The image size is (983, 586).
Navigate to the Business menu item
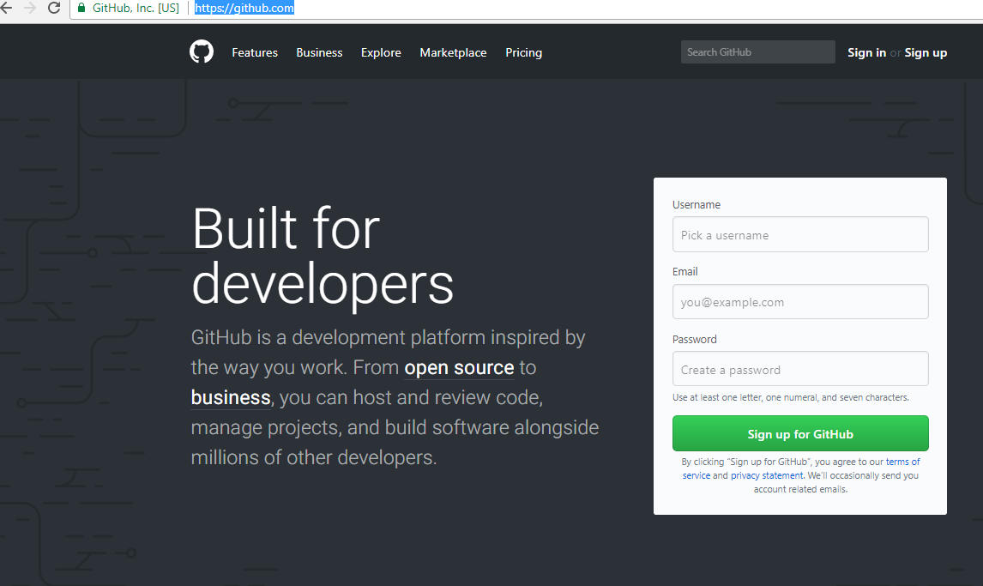pos(319,52)
